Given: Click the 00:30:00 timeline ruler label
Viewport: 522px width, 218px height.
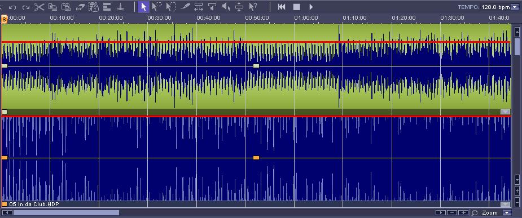Looking at the screenshot, I should [160, 18].
